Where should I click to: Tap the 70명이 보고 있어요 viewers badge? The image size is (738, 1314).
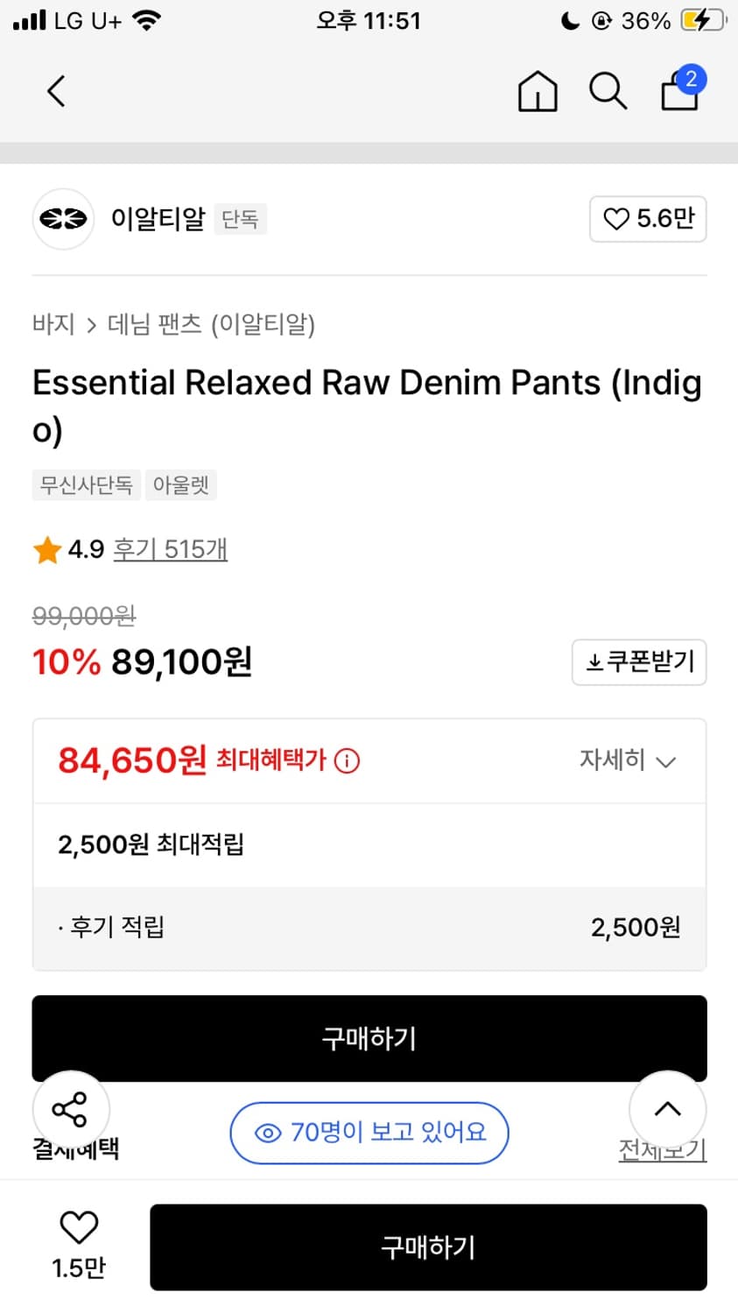(369, 1133)
